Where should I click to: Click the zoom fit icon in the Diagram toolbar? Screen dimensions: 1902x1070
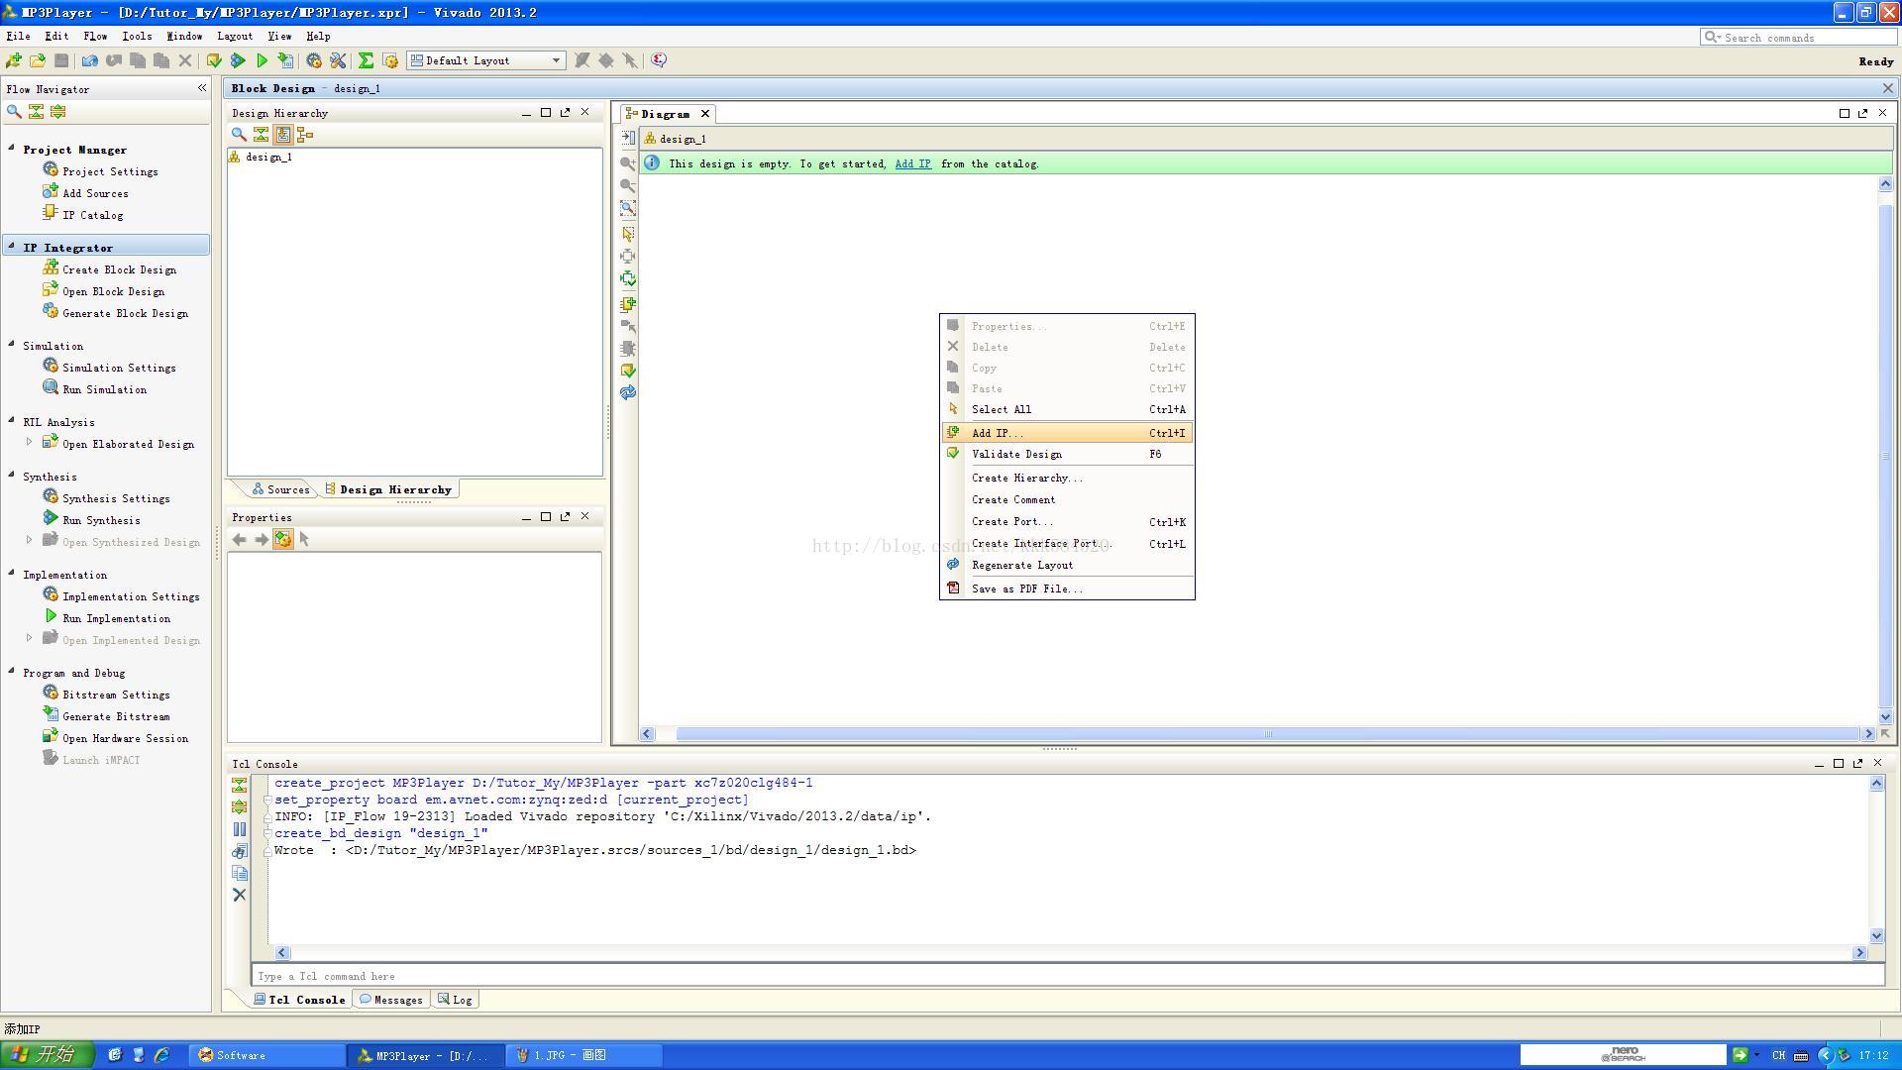[628, 208]
